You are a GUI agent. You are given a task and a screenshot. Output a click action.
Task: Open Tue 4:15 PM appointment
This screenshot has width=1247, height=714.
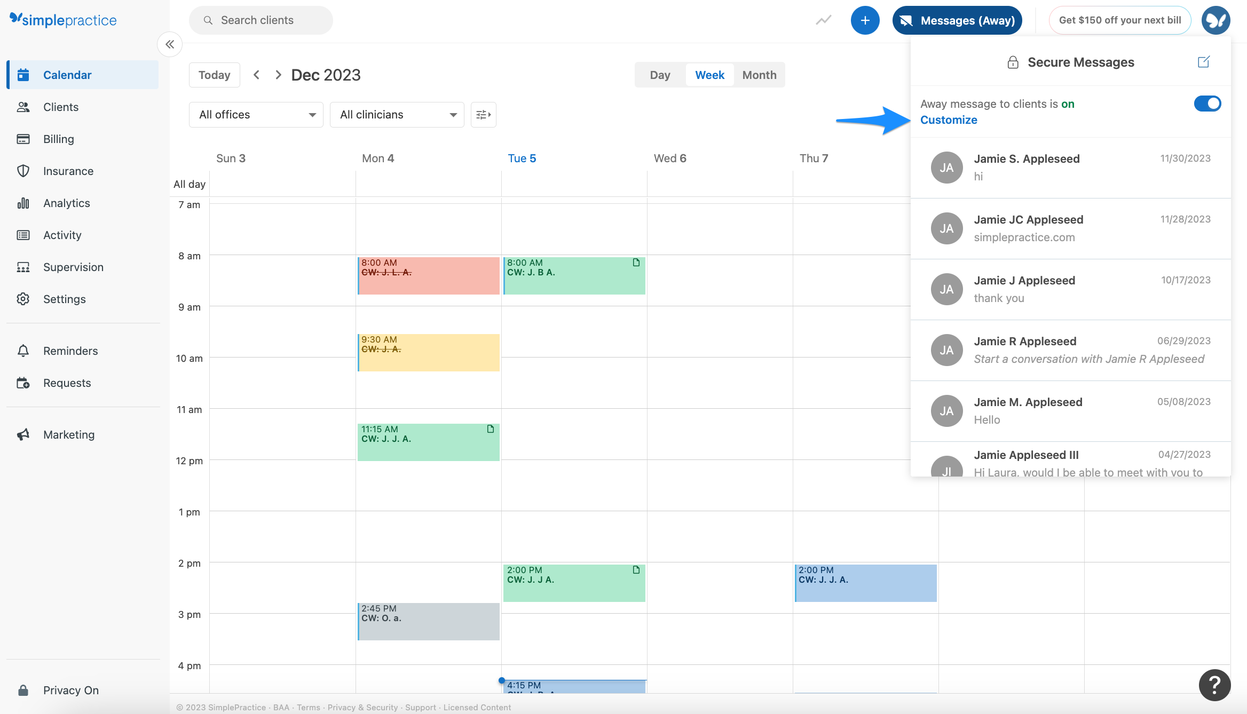pos(574,686)
